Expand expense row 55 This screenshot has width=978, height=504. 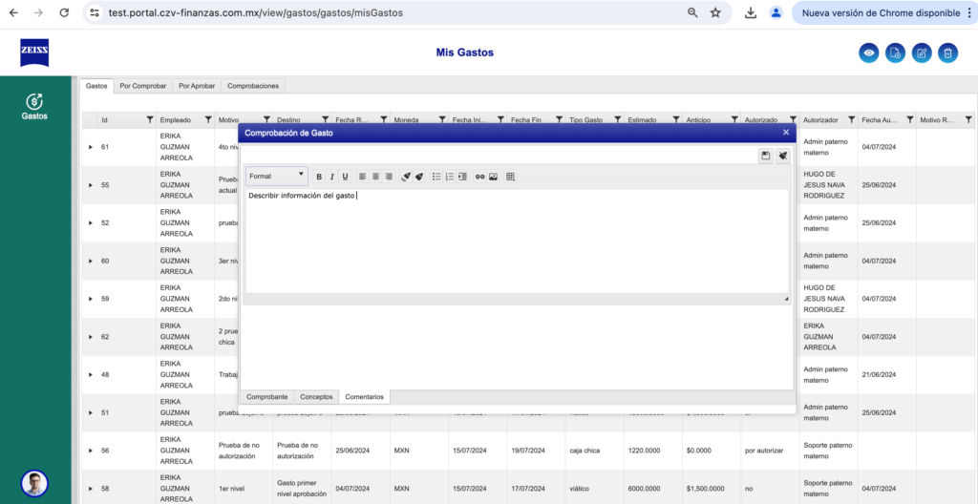(91, 185)
